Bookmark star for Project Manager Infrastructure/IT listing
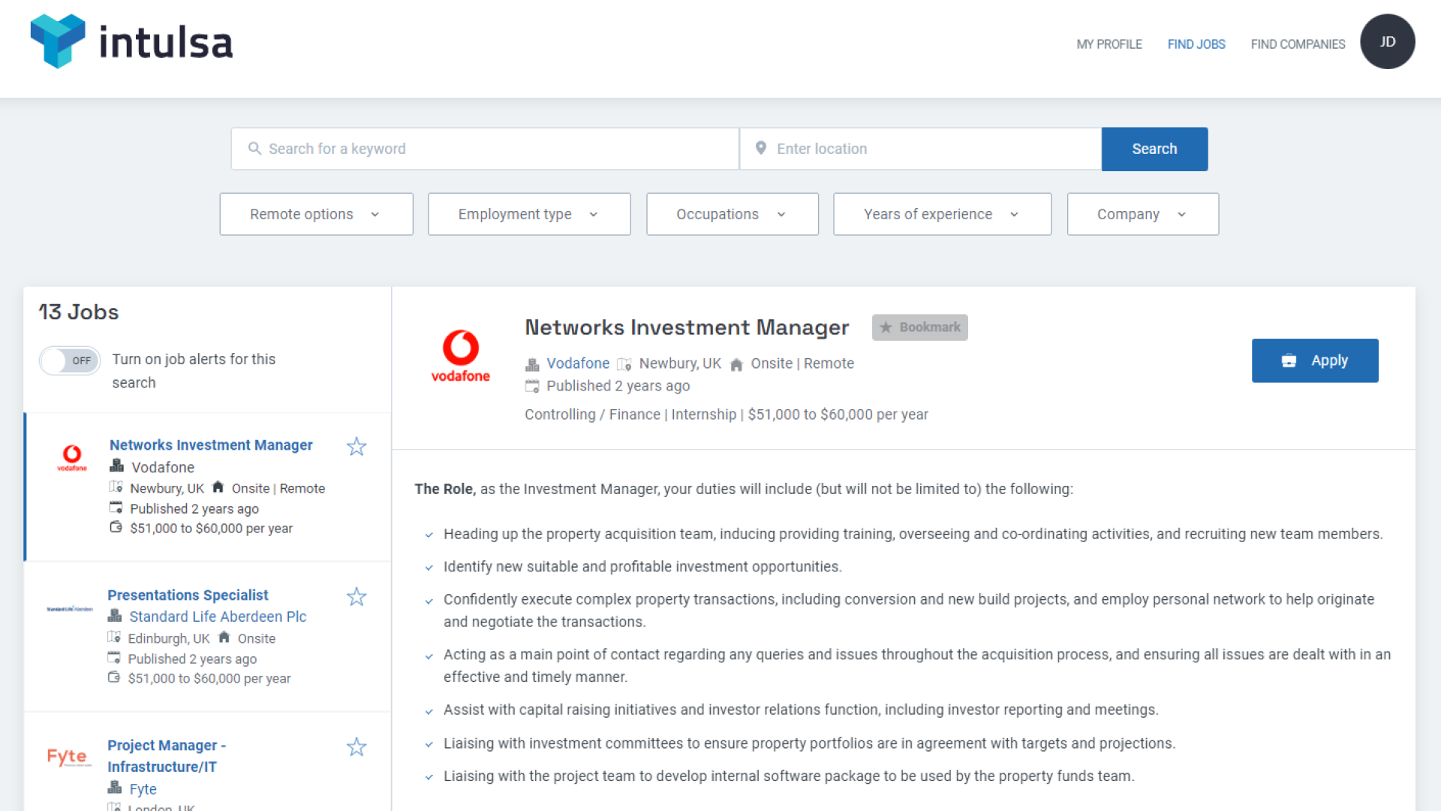 pos(356,747)
